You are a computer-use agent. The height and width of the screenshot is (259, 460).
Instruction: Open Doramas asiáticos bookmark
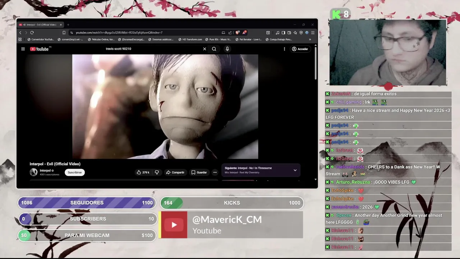161,40
